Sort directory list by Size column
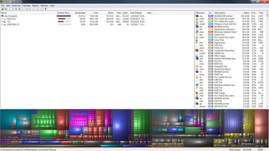 pos(92,13)
